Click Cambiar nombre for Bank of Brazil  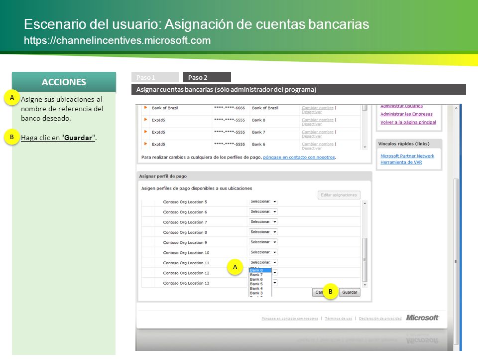[318, 108]
